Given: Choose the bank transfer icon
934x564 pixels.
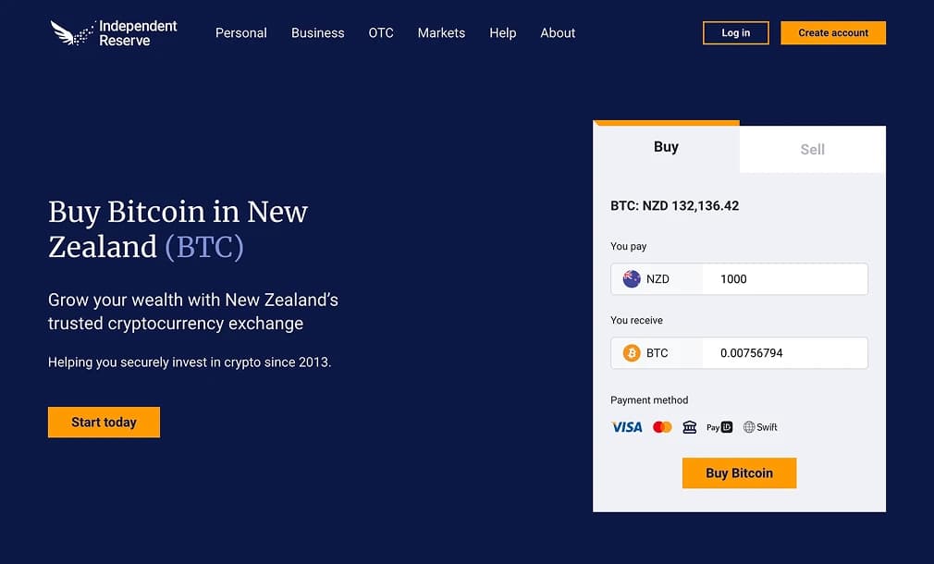Looking at the screenshot, I should 690,427.
